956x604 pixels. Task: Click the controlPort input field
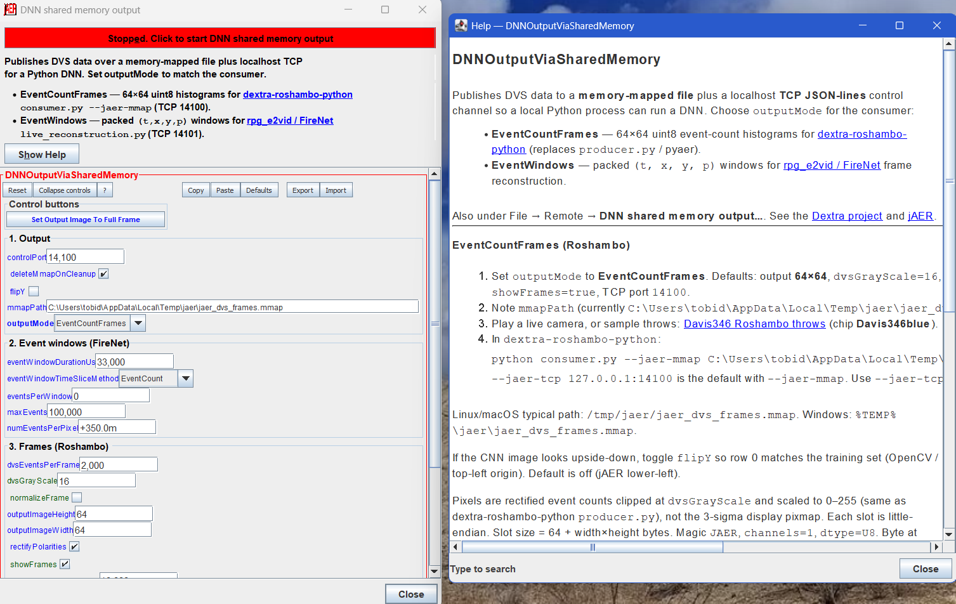click(x=86, y=257)
